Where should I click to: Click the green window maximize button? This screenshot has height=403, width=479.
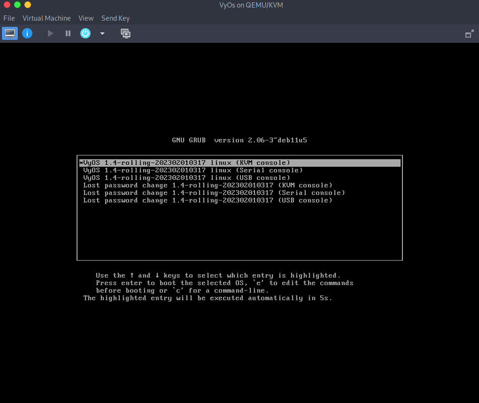pos(17,5)
